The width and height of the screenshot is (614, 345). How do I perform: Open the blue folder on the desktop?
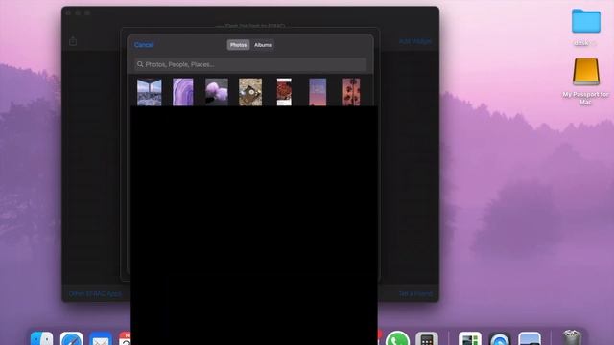coord(586,21)
